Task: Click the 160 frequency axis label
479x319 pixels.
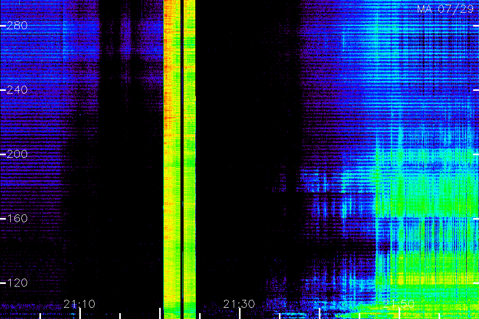Action: [17, 219]
